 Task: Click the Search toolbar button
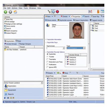tap(86, 17)
